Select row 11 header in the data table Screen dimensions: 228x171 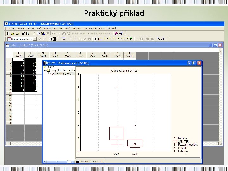point(9,93)
